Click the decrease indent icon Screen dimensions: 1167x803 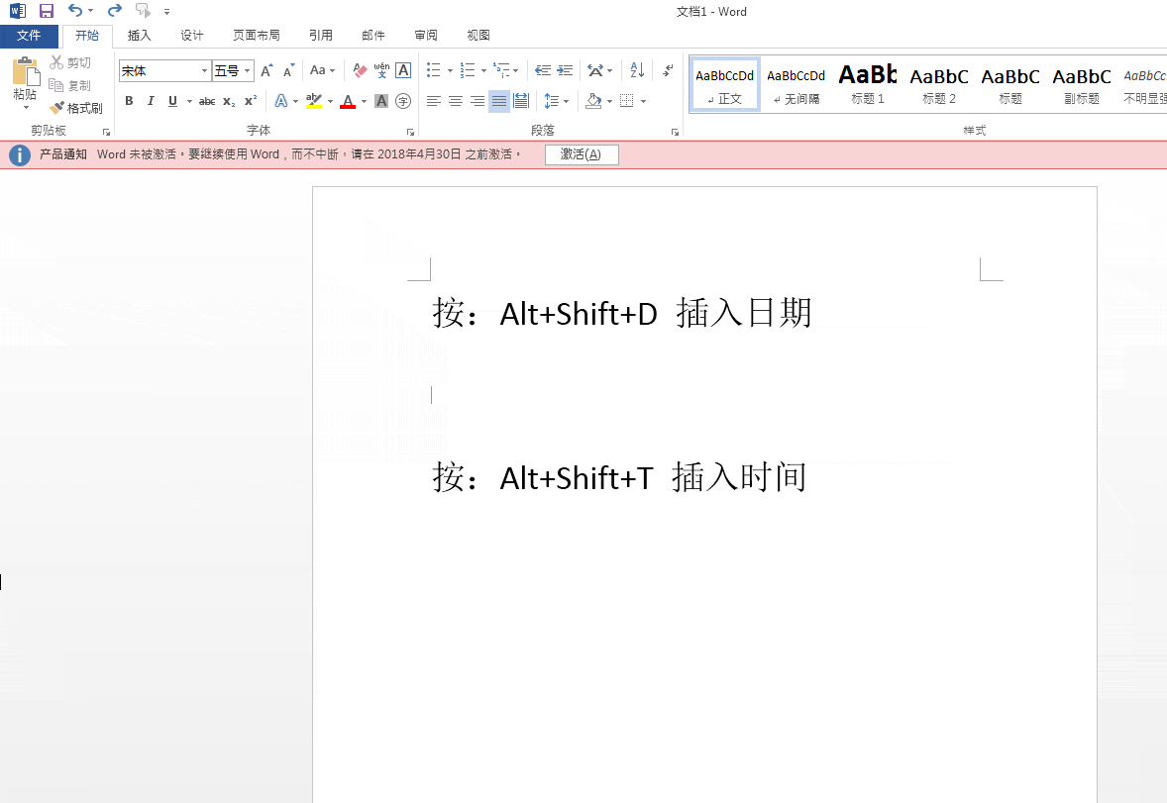point(543,70)
